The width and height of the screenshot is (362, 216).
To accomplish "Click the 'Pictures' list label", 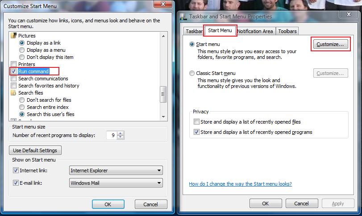I will [x=27, y=36].
